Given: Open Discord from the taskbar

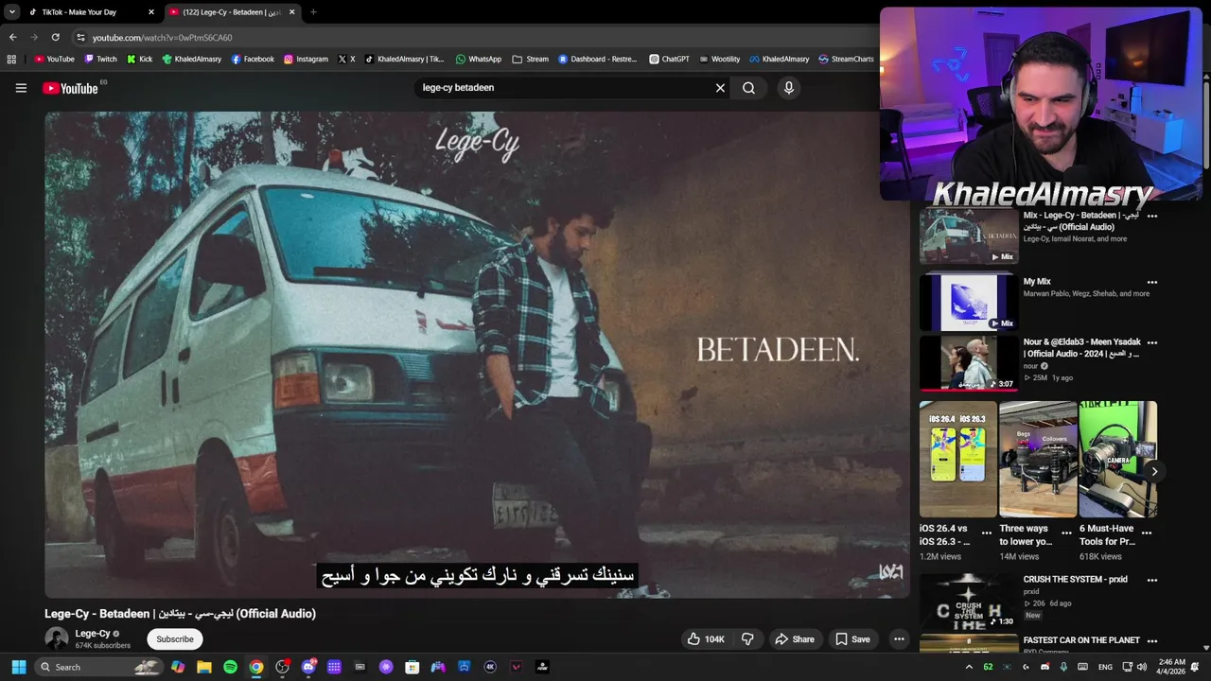Looking at the screenshot, I should coord(308,667).
